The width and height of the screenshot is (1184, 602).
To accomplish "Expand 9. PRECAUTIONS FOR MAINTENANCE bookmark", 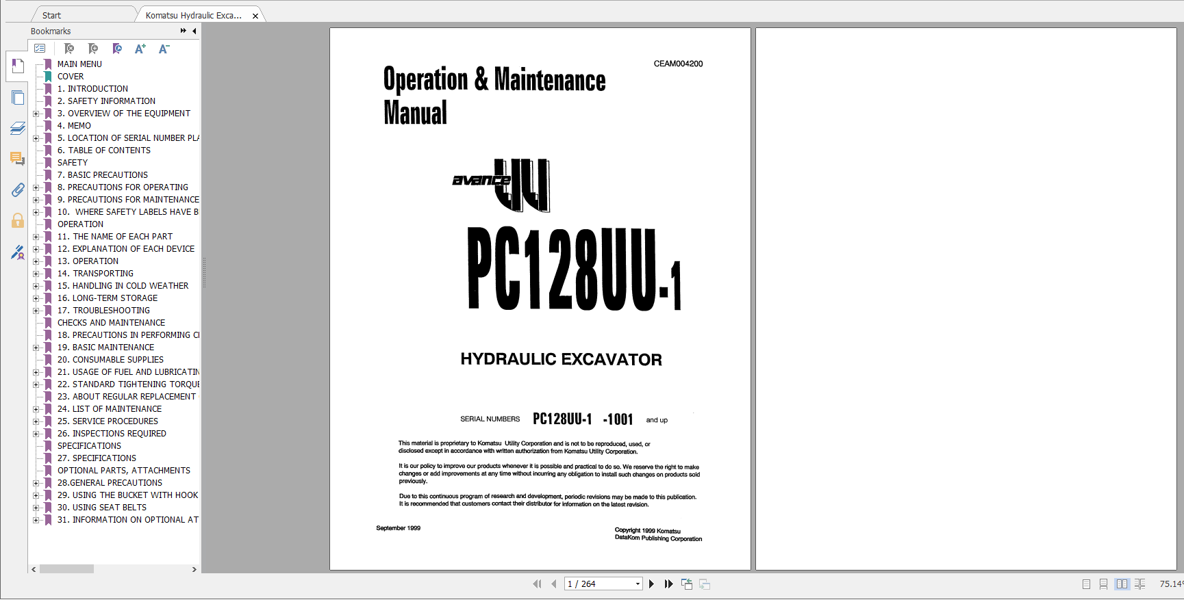I will point(36,200).
